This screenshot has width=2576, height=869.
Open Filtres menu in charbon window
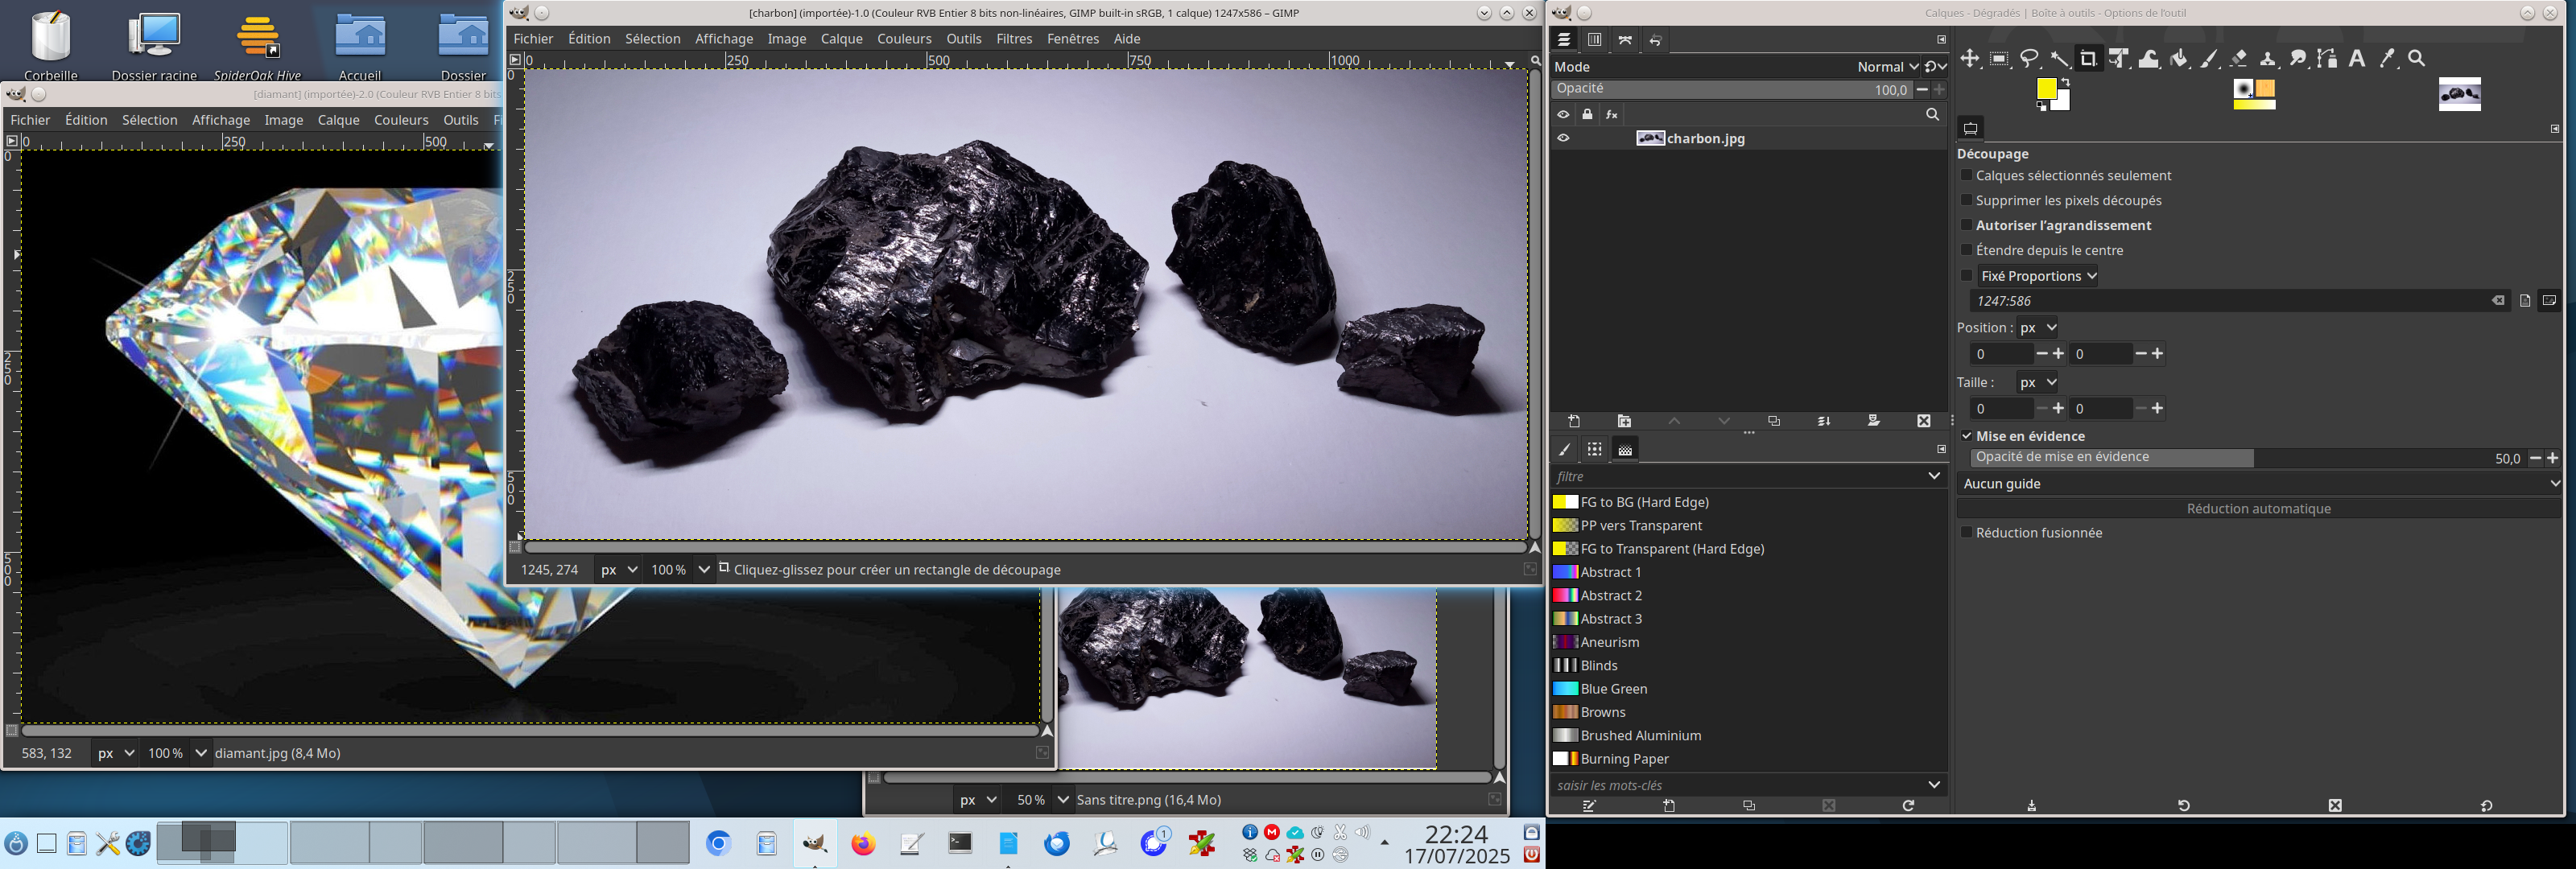click(x=1013, y=39)
